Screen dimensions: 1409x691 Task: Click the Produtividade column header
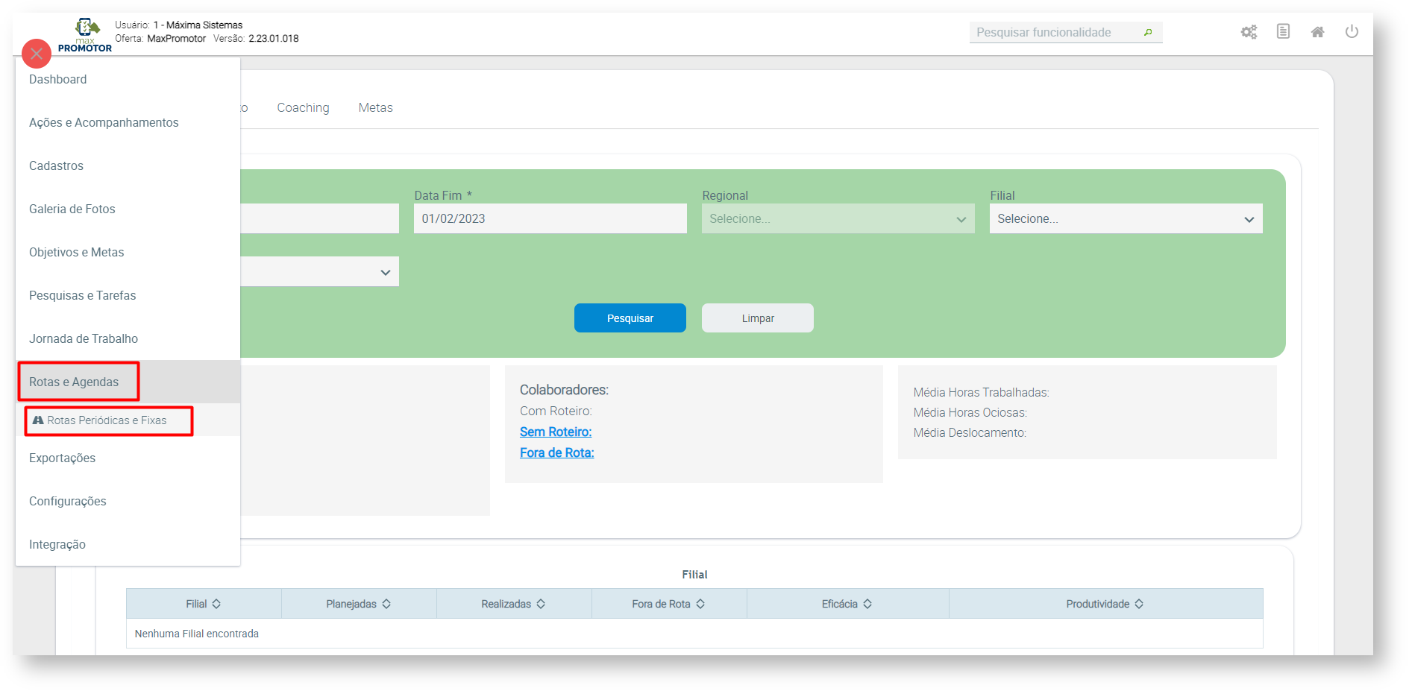(1105, 604)
